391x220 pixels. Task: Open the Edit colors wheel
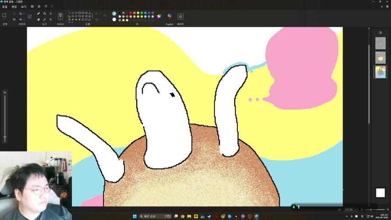[159, 16]
